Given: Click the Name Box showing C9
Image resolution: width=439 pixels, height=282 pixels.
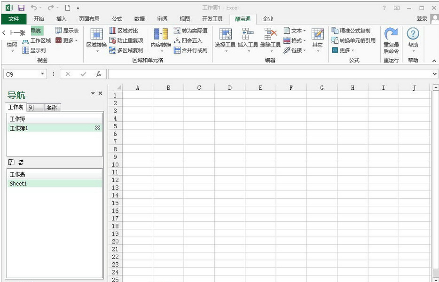Looking at the screenshot, I should [x=22, y=74].
